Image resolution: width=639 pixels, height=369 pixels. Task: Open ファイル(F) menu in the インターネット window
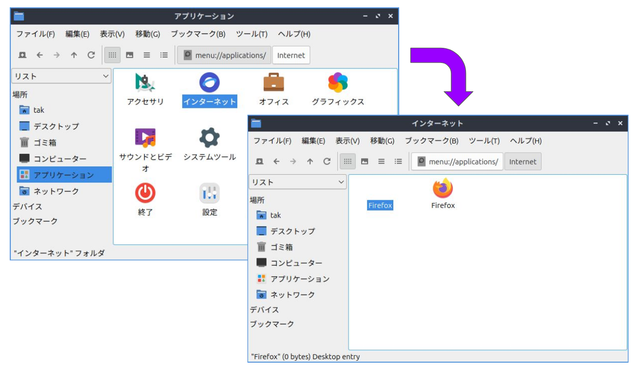(272, 141)
